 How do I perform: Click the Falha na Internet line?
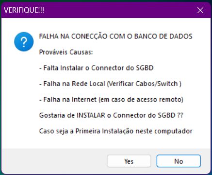click(111, 99)
